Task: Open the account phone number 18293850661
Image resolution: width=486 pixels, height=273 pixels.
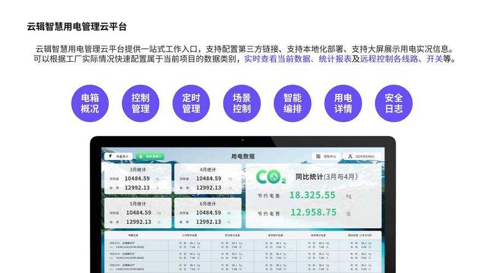Action: click(x=365, y=156)
